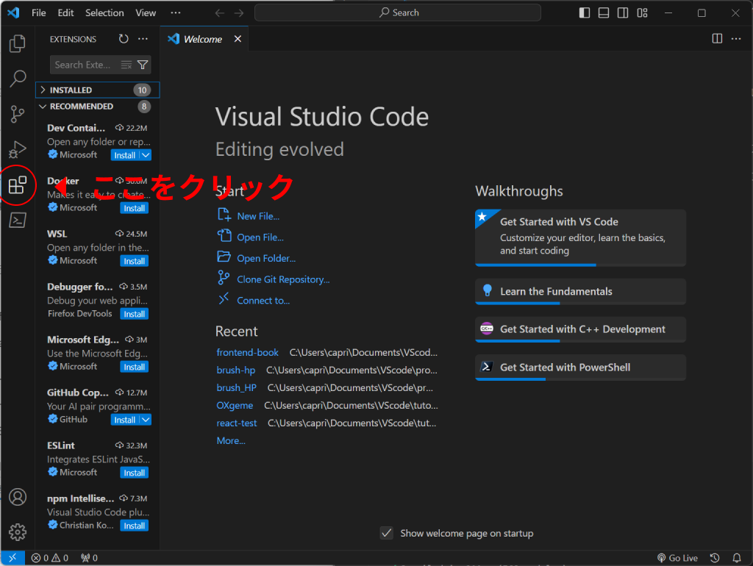Show errors and warnings in status bar

point(50,558)
